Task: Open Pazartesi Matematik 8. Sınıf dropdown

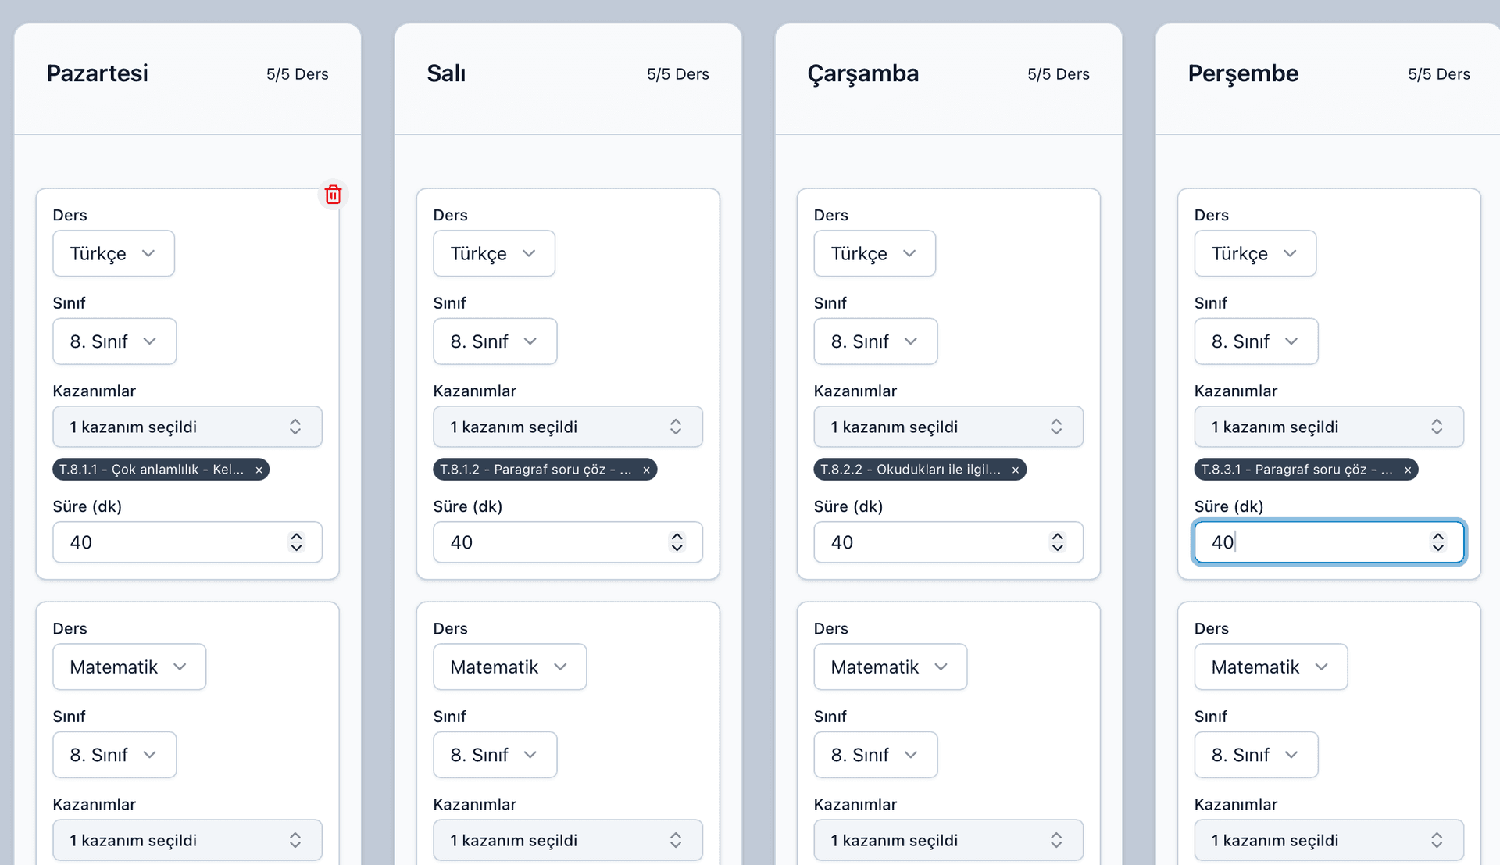Action: (114, 755)
